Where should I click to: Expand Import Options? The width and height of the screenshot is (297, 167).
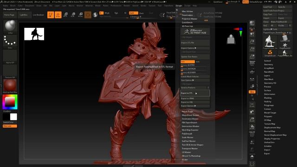pyautogui.click(x=195, y=48)
